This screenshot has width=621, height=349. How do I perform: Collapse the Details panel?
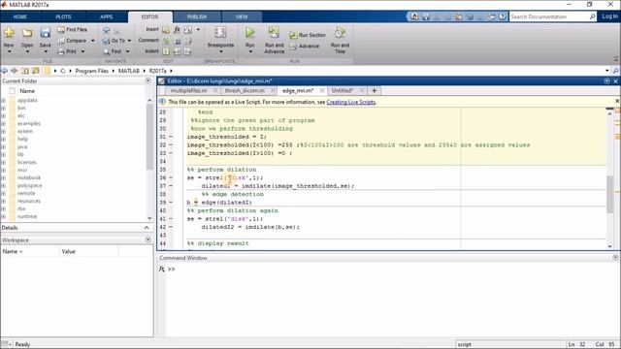pyautogui.click(x=147, y=228)
